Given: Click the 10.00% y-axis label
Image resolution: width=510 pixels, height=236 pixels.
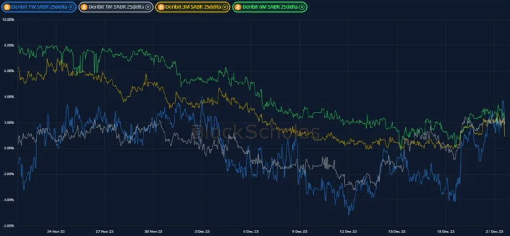Looking at the screenshot, I should [x=8, y=20].
